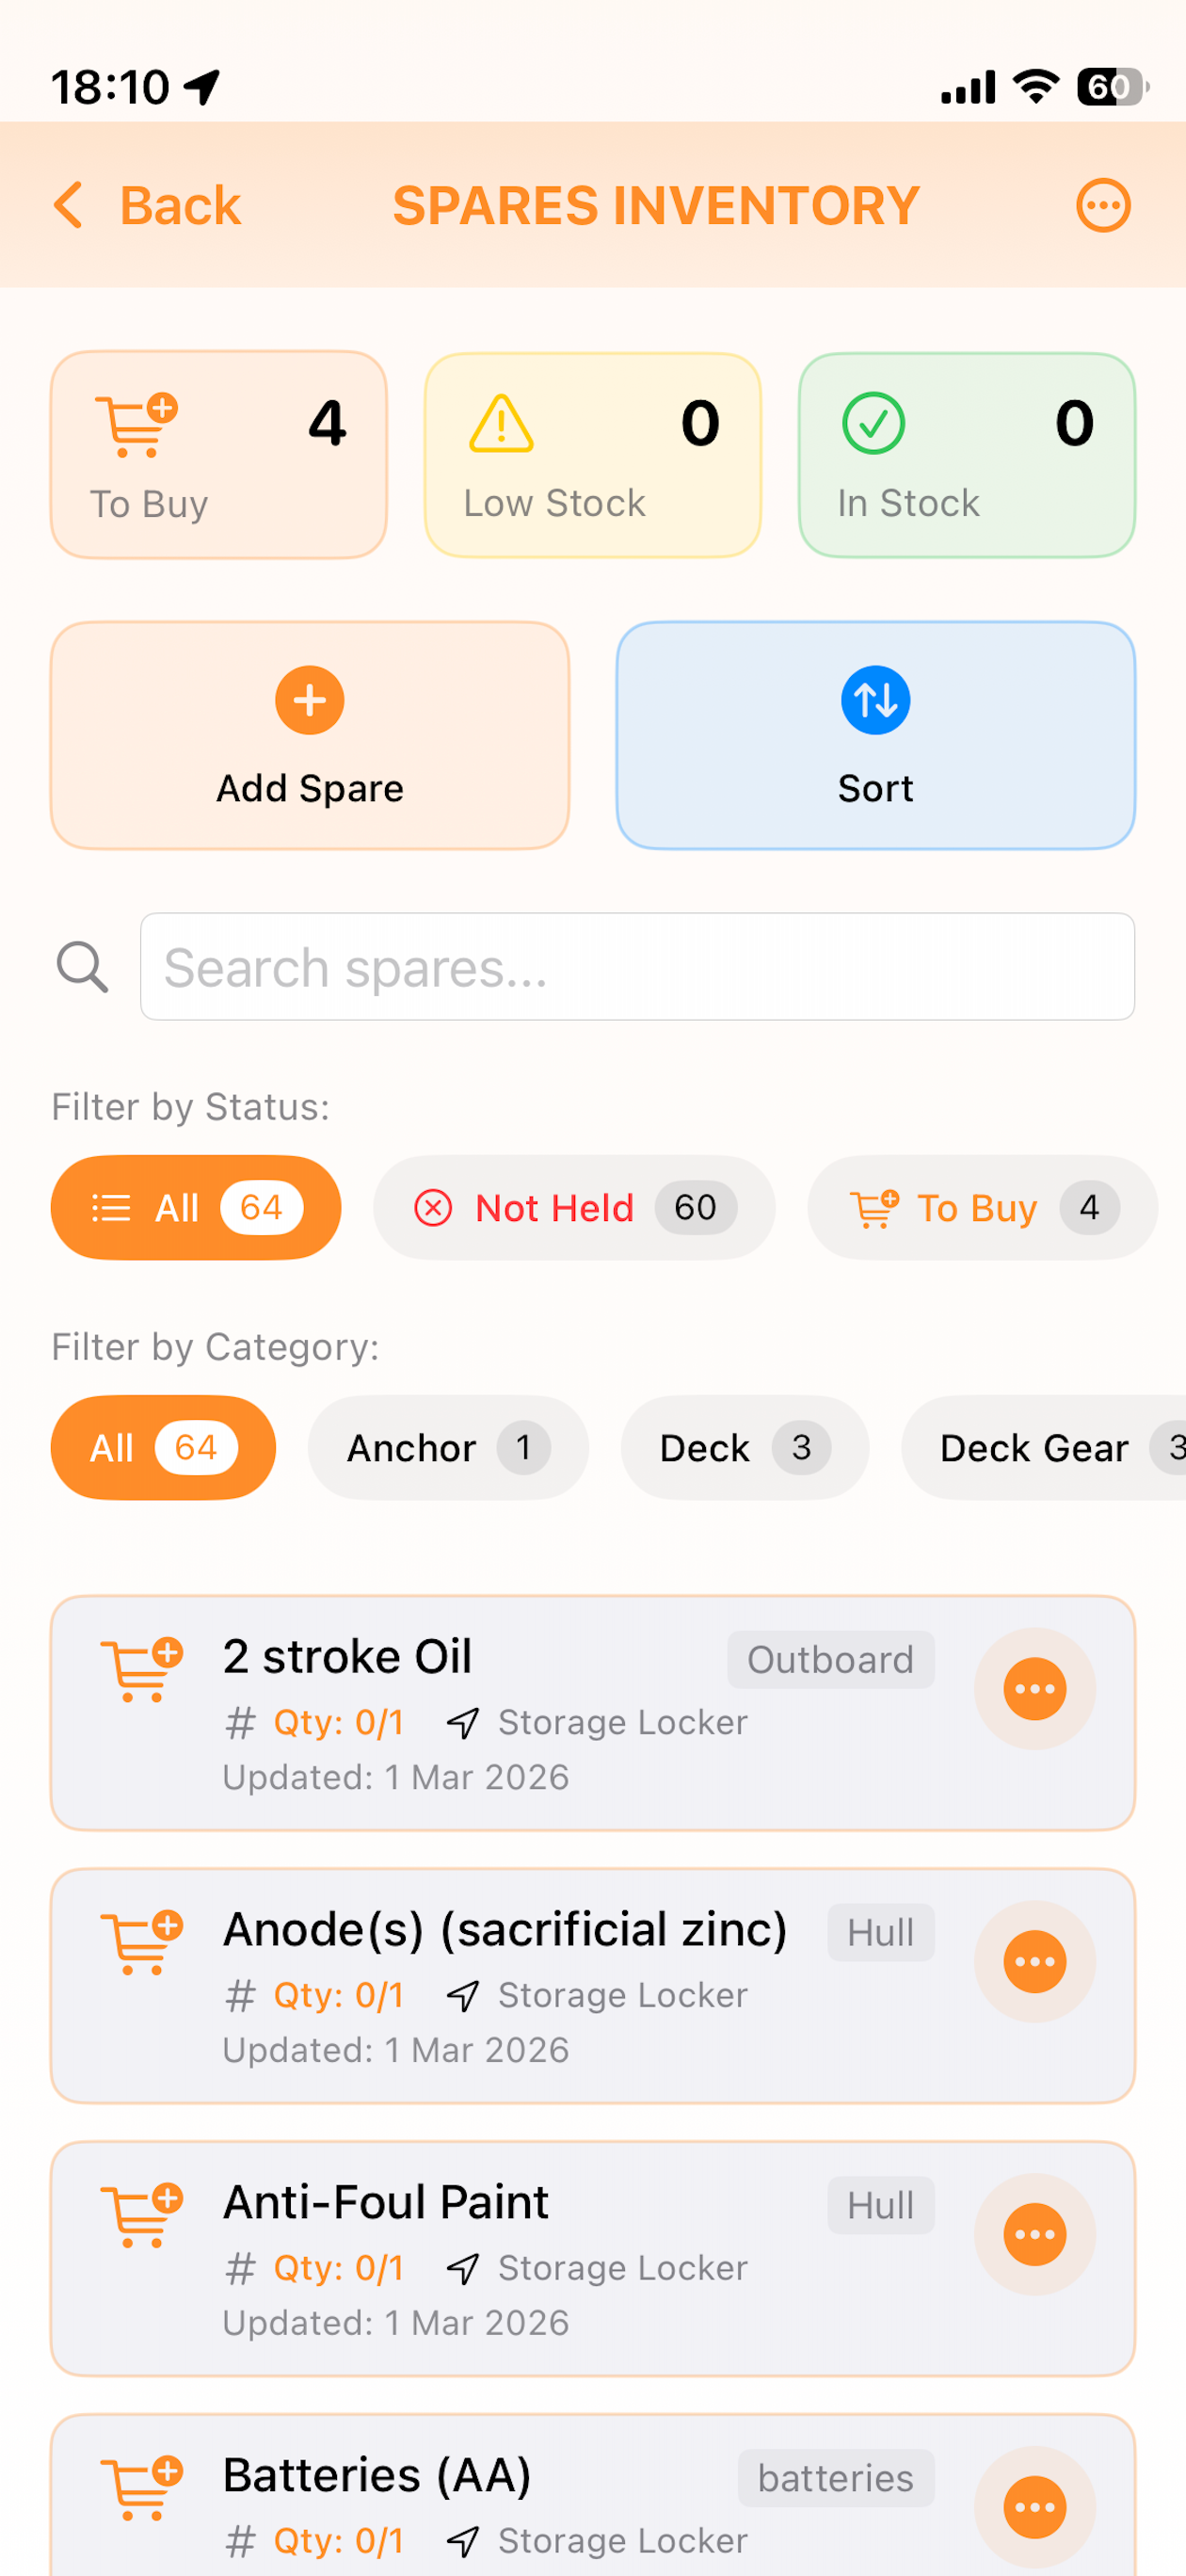
Task: Tap the magnifier search icon
Action: coord(82,967)
